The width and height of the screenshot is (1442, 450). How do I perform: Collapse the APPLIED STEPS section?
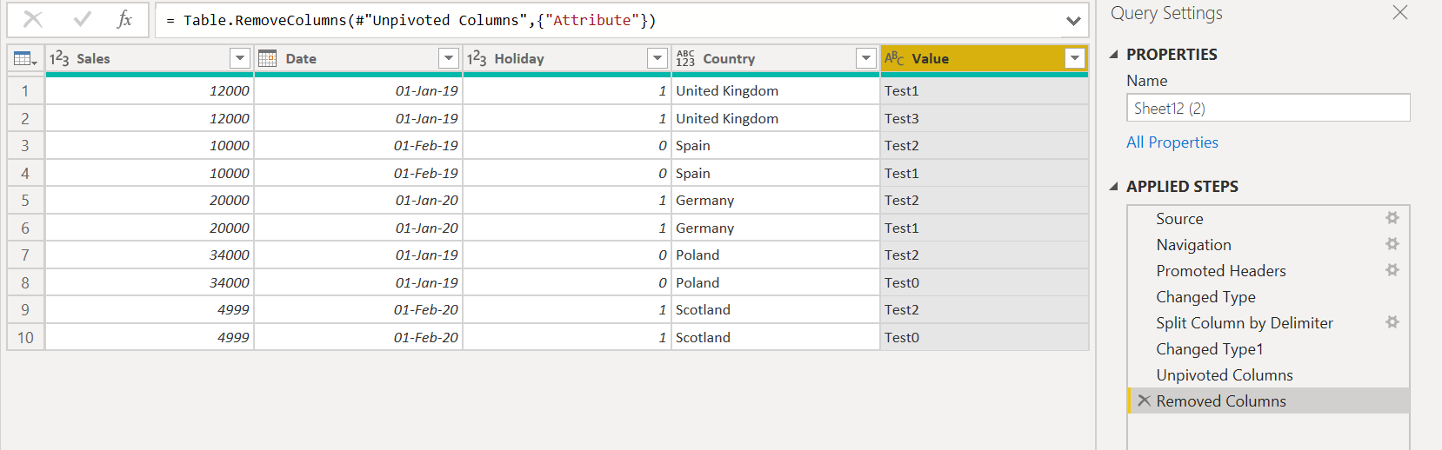[x=1114, y=186]
